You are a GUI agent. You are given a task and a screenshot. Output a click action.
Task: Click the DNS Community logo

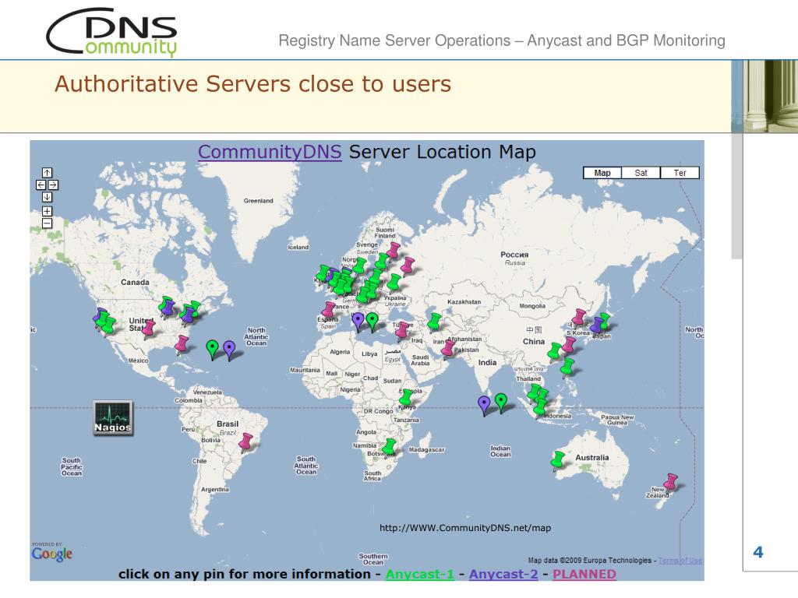pyautogui.click(x=112, y=31)
